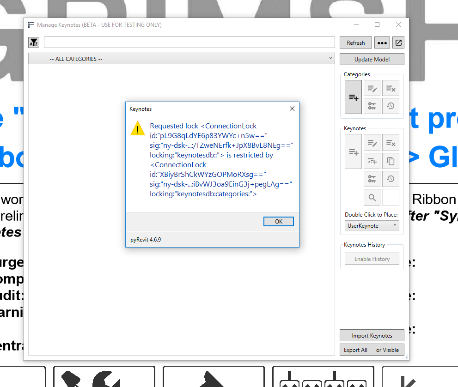Open the hamburger menu beside Manage Keynotes title
Screen dimensions: 458x387
[31, 24]
